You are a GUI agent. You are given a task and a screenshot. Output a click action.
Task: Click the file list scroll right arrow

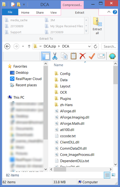click(110, 169)
